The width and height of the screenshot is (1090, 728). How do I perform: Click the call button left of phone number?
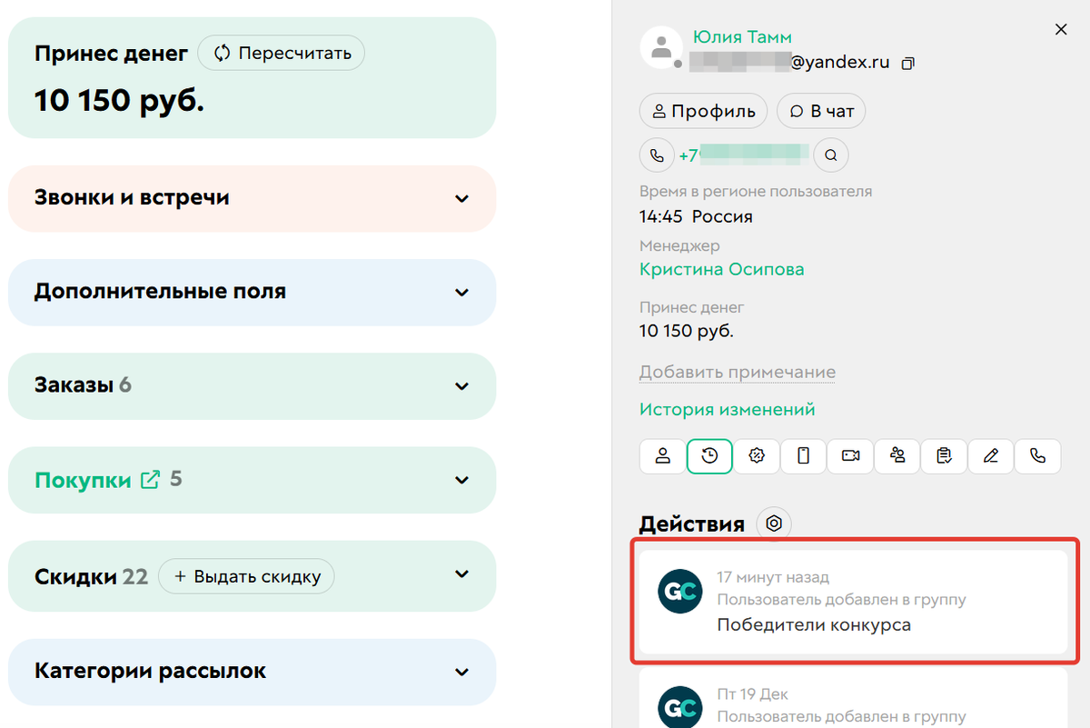[657, 155]
